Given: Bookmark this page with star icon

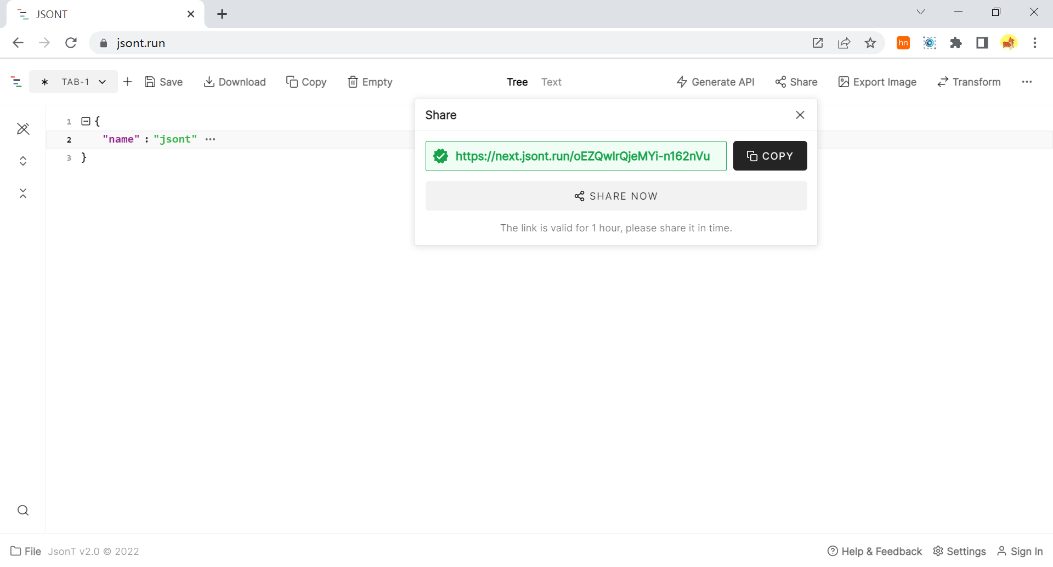Looking at the screenshot, I should (870, 43).
